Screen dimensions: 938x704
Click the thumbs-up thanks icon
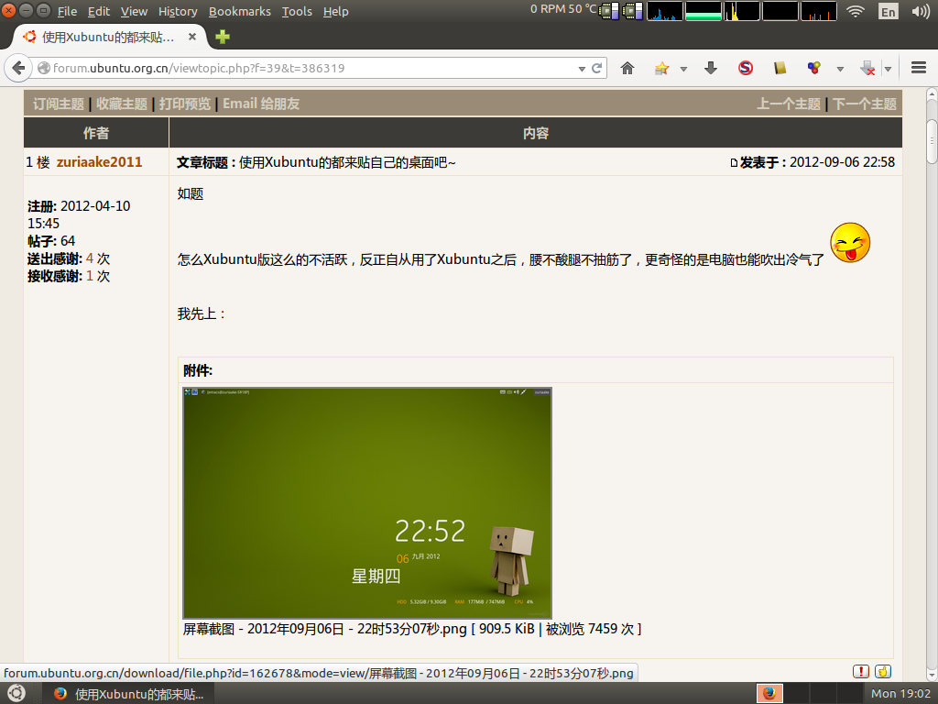(x=883, y=672)
